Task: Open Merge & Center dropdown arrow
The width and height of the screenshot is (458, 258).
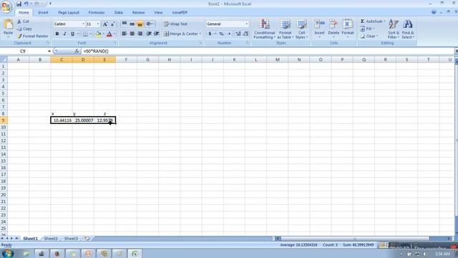Action: coord(200,34)
